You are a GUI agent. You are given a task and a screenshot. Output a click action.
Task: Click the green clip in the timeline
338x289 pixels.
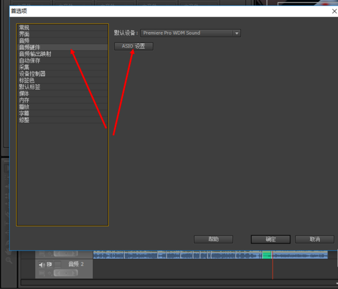(x=266, y=255)
